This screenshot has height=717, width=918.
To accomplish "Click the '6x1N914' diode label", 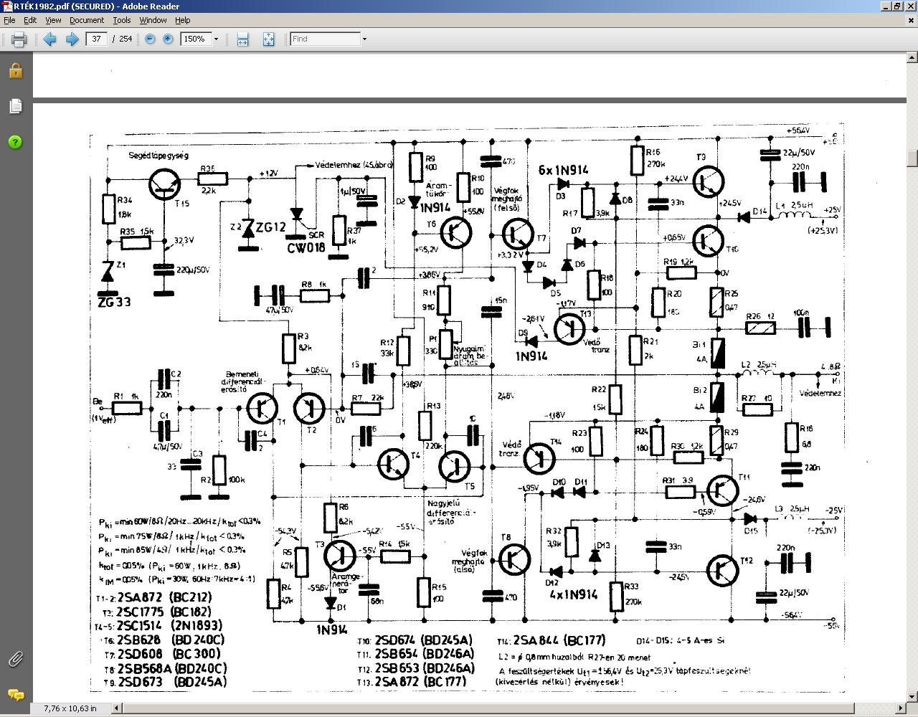I will point(564,170).
